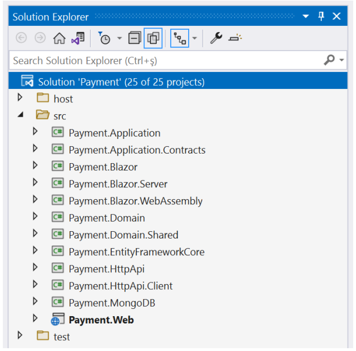
Task: Expand Payment.MongoDB project
Action: [35, 301]
